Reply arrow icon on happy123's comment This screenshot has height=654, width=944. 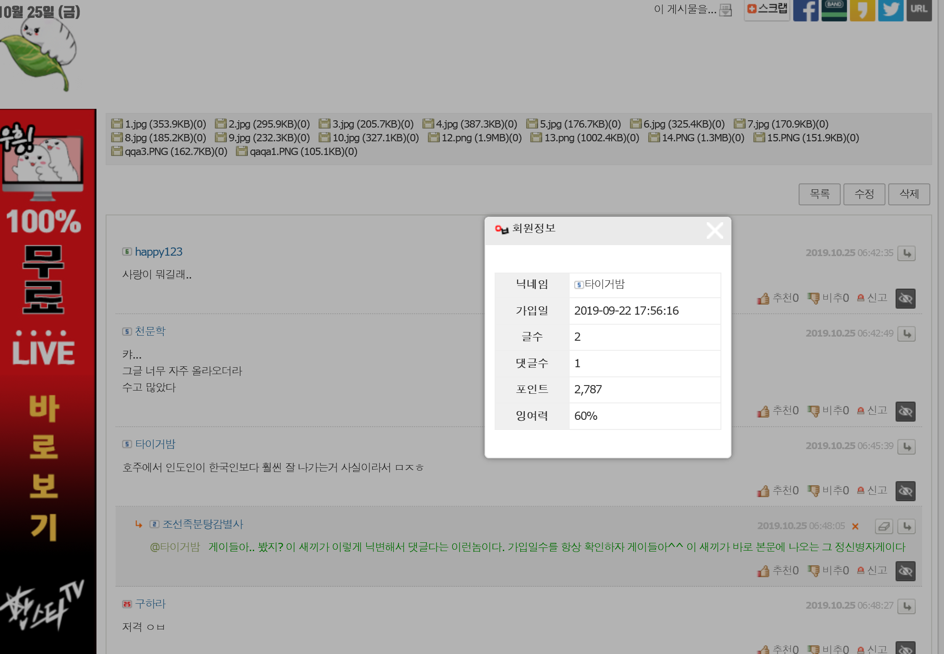907,253
